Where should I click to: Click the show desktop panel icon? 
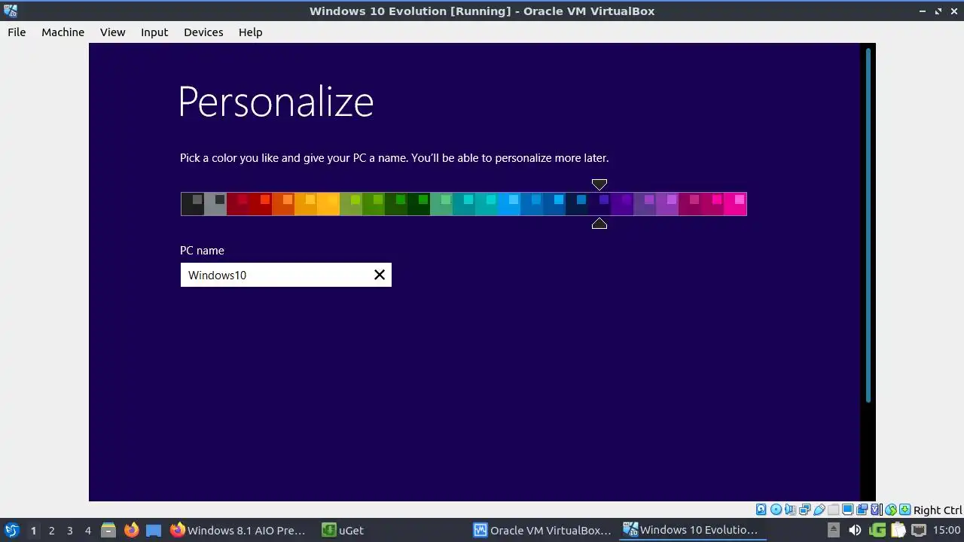tap(154, 530)
